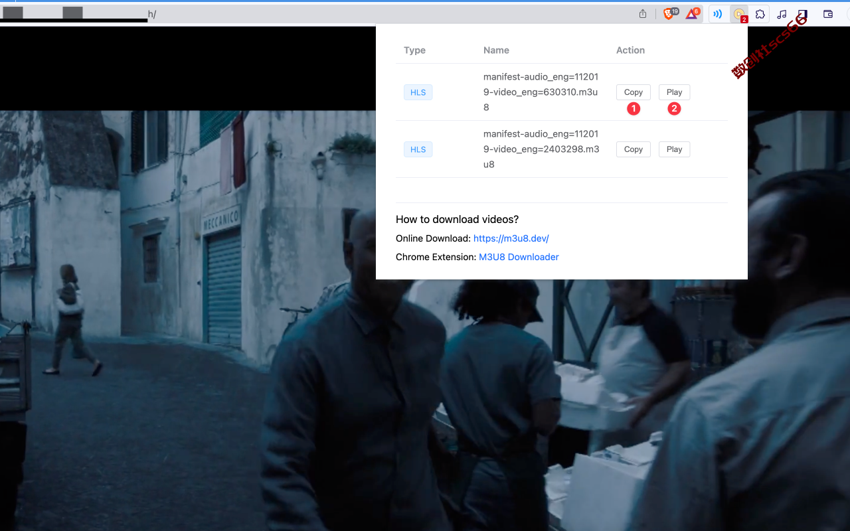The height and width of the screenshot is (531, 850).
Task: Click the blue sound-wave extension icon
Action: click(x=717, y=14)
